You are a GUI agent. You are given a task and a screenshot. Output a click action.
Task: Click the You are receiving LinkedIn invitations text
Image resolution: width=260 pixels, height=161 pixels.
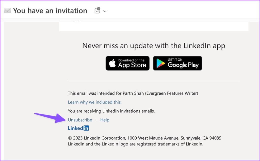tap(111, 111)
